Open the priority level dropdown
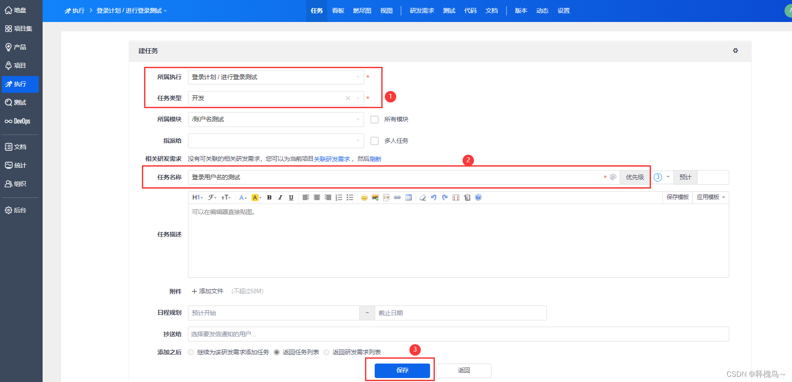Screen dimensions: 792x382 click(662, 177)
